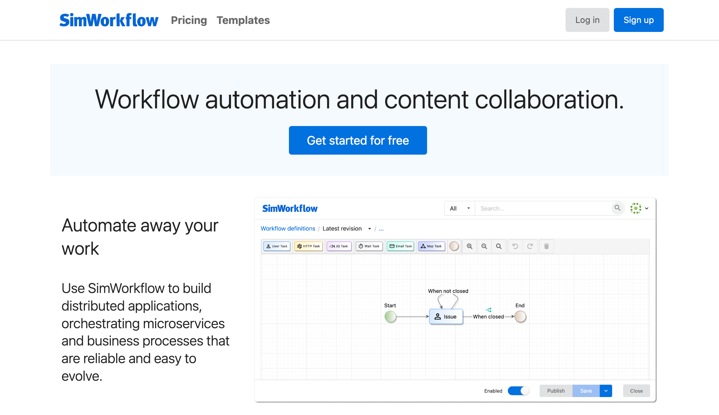Click the When not closed transition label
The width and height of the screenshot is (719, 415).
click(448, 291)
